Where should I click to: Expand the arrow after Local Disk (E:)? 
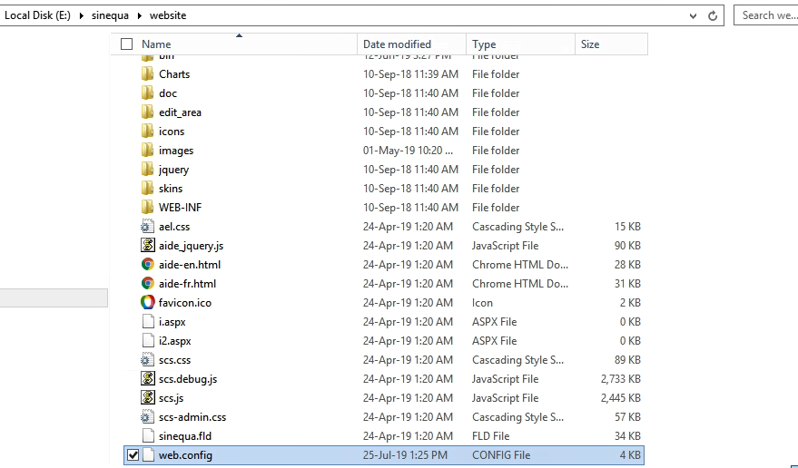tap(81, 15)
